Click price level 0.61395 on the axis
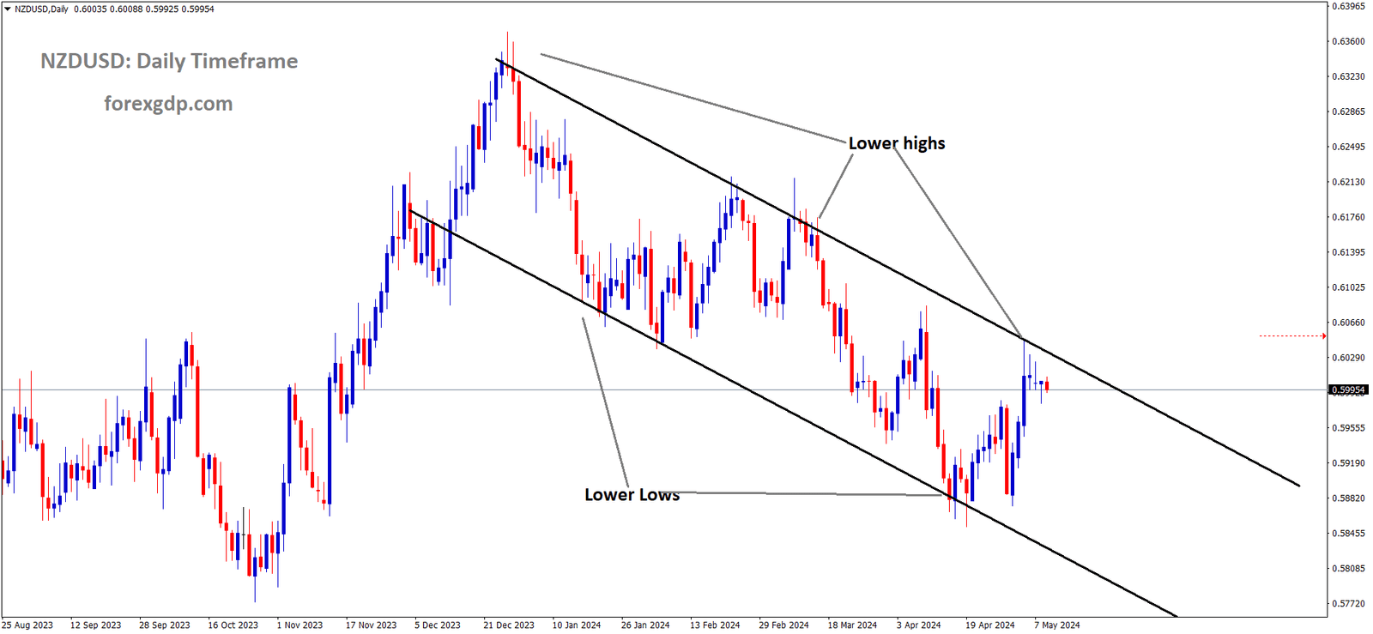The image size is (1373, 634). [1347, 252]
